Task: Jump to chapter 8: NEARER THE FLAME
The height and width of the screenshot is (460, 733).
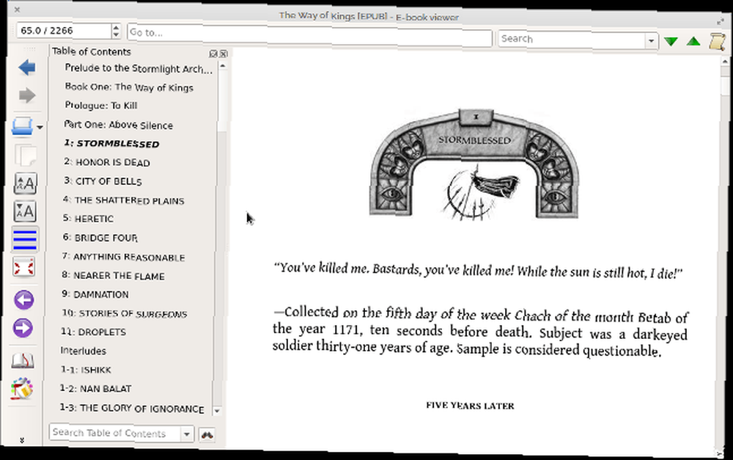Action: point(113,276)
